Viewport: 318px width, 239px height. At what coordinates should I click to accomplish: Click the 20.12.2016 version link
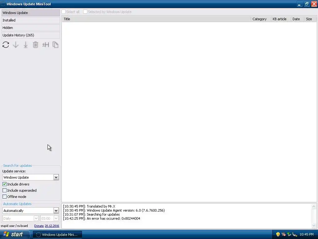tap(52, 226)
